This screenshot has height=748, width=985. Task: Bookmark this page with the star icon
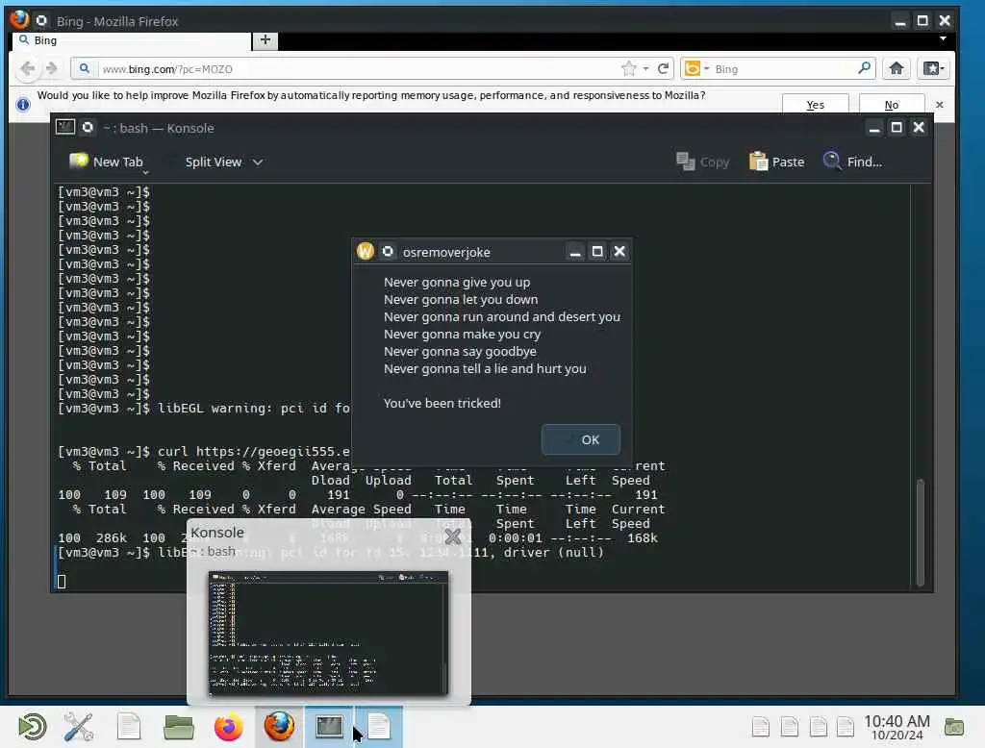(x=628, y=68)
